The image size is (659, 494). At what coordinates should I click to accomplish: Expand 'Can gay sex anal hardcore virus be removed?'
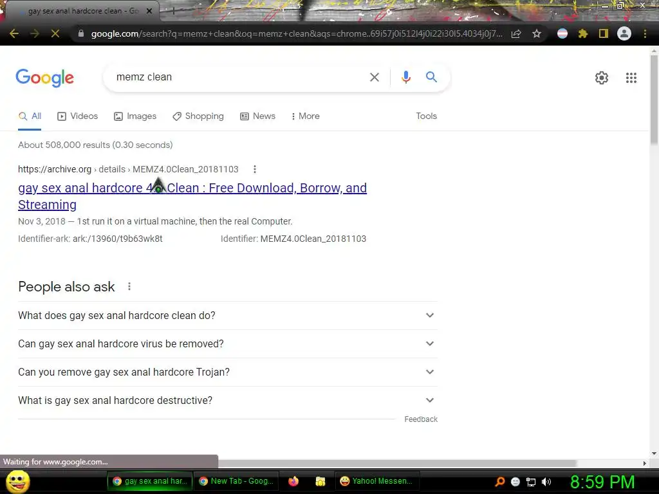tap(228, 343)
